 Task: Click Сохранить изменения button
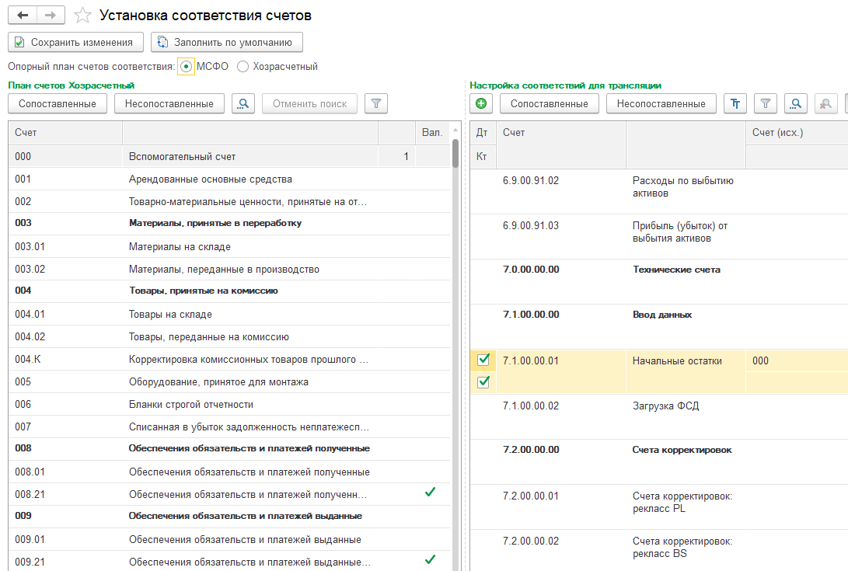[x=75, y=42]
